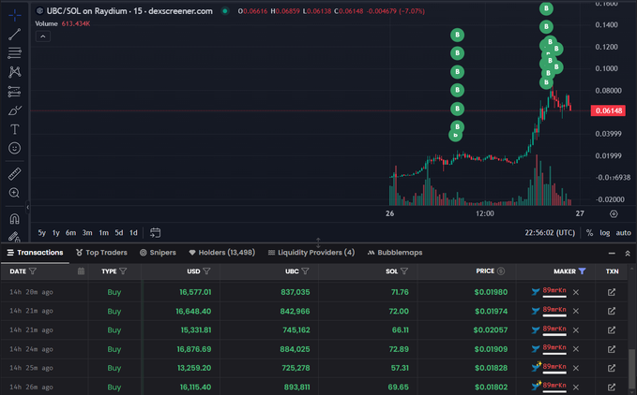Toggle date display with calendar icon in header
This screenshot has height=395, width=637.
(81, 271)
